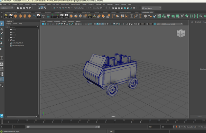206x133 pixels.
Task: Open the shelf options menu icon
Action: click(x=2, y=17)
